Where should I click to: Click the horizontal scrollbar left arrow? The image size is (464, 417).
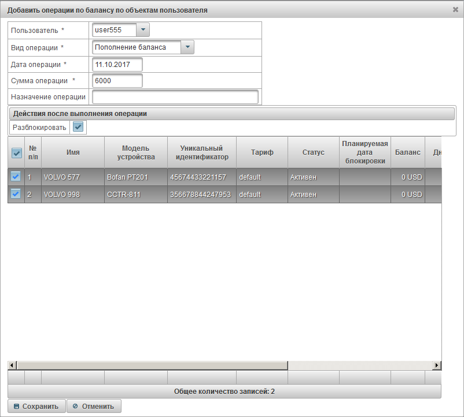click(x=12, y=366)
